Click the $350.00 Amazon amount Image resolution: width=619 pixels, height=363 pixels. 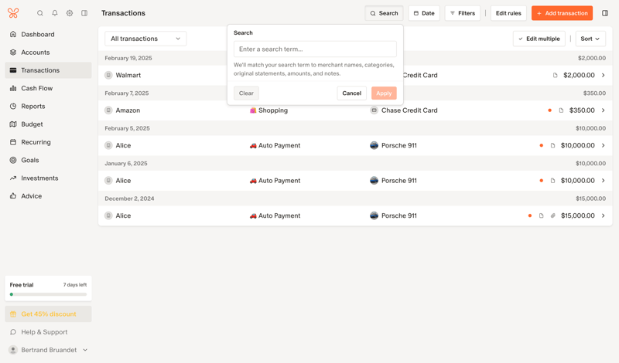(x=582, y=110)
